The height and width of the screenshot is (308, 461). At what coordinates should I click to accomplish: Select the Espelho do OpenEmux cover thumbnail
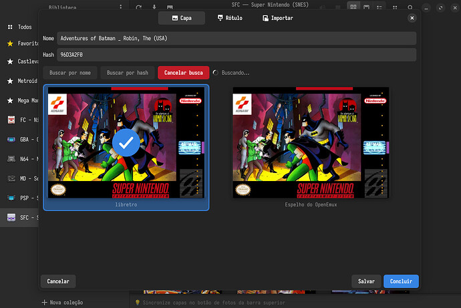311,142
